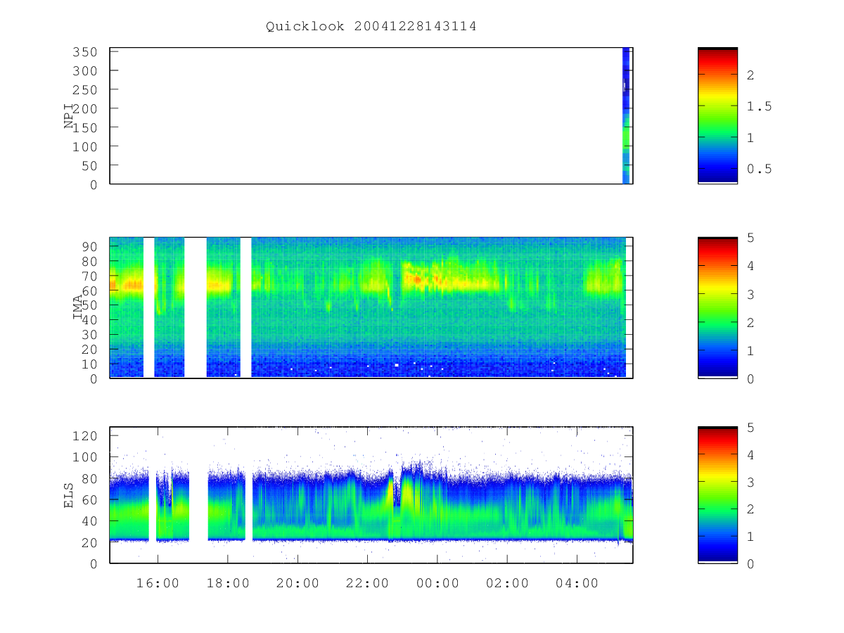844x633 pixels.
Task: Click the Quicklook 20041228143114 plot title
Action: 371,27
